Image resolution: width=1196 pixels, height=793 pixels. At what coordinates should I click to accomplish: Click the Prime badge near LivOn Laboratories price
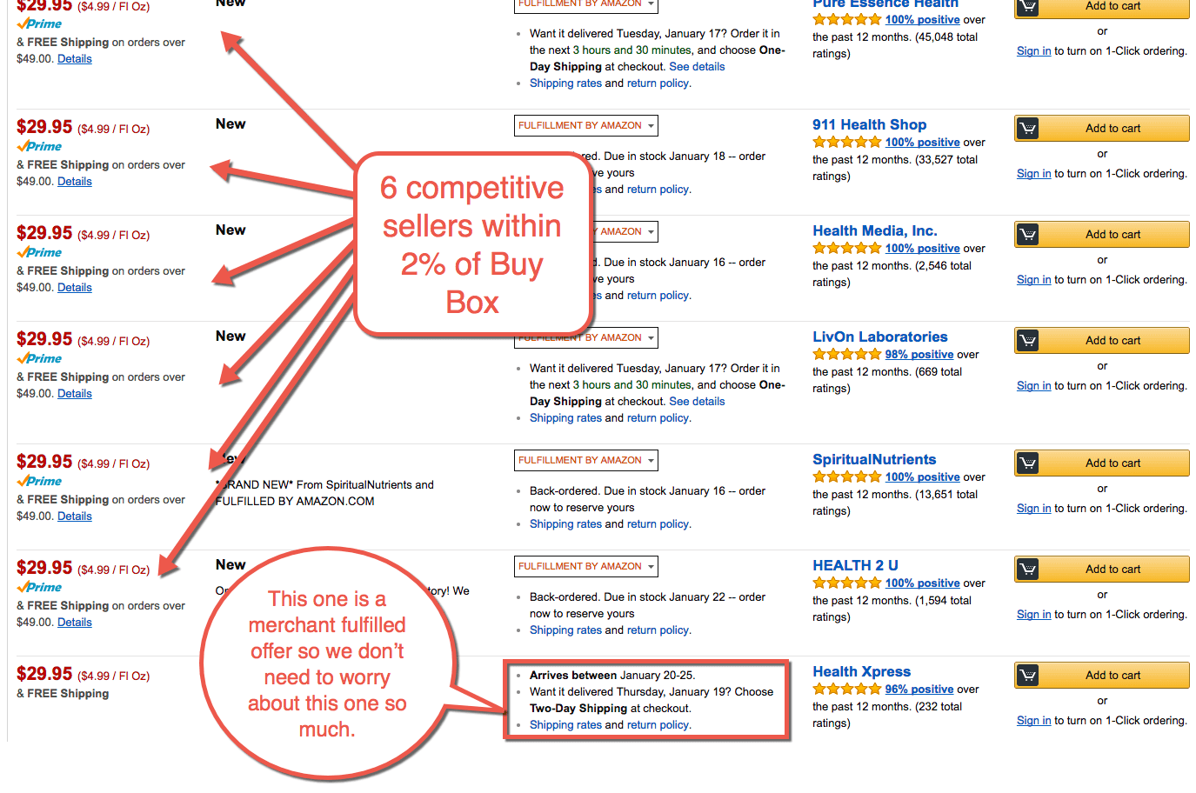(38, 358)
